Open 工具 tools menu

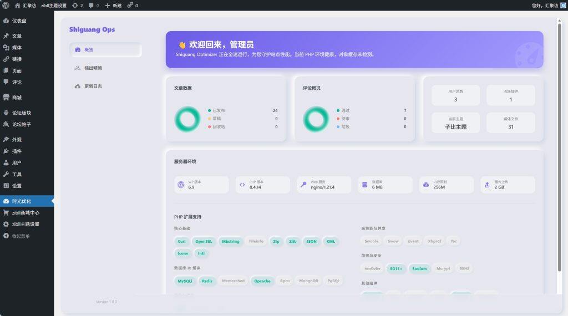[27, 174]
